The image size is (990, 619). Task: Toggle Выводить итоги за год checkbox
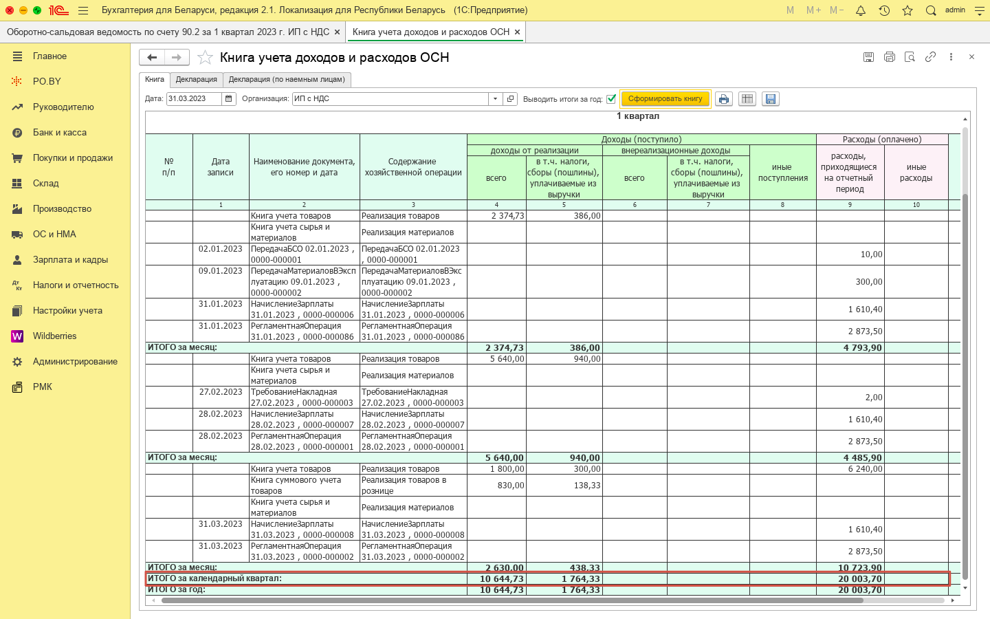(x=611, y=99)
